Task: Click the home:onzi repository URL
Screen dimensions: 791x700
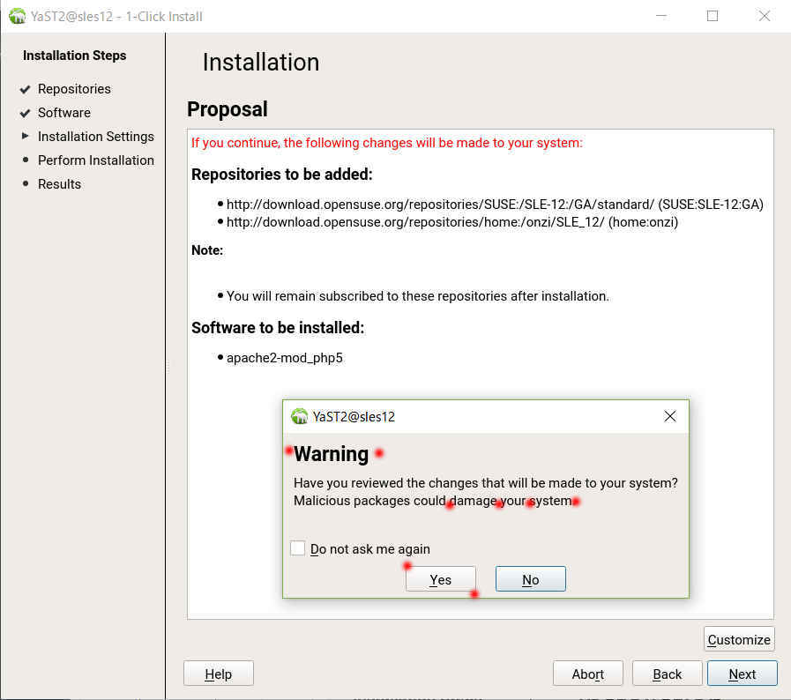Action: [452, 222]
